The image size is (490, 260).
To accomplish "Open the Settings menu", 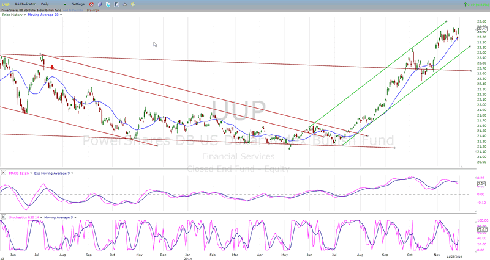I will 78,4.
